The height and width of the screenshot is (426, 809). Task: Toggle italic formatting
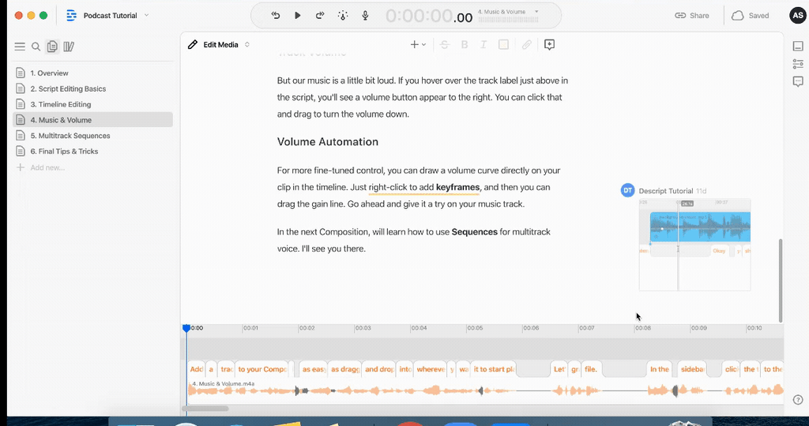[x=484, y=45]
